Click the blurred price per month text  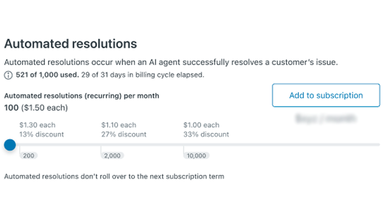coord(326,118)
